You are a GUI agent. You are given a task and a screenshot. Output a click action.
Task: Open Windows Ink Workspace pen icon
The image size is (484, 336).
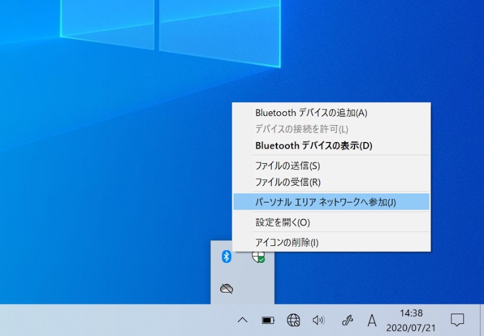[347, 320]
